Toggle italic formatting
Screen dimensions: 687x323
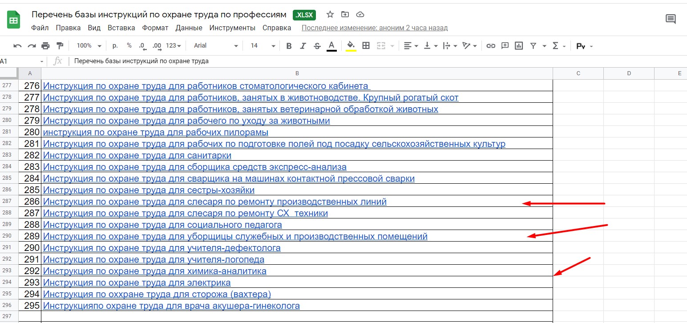click(x=303, y=46)
